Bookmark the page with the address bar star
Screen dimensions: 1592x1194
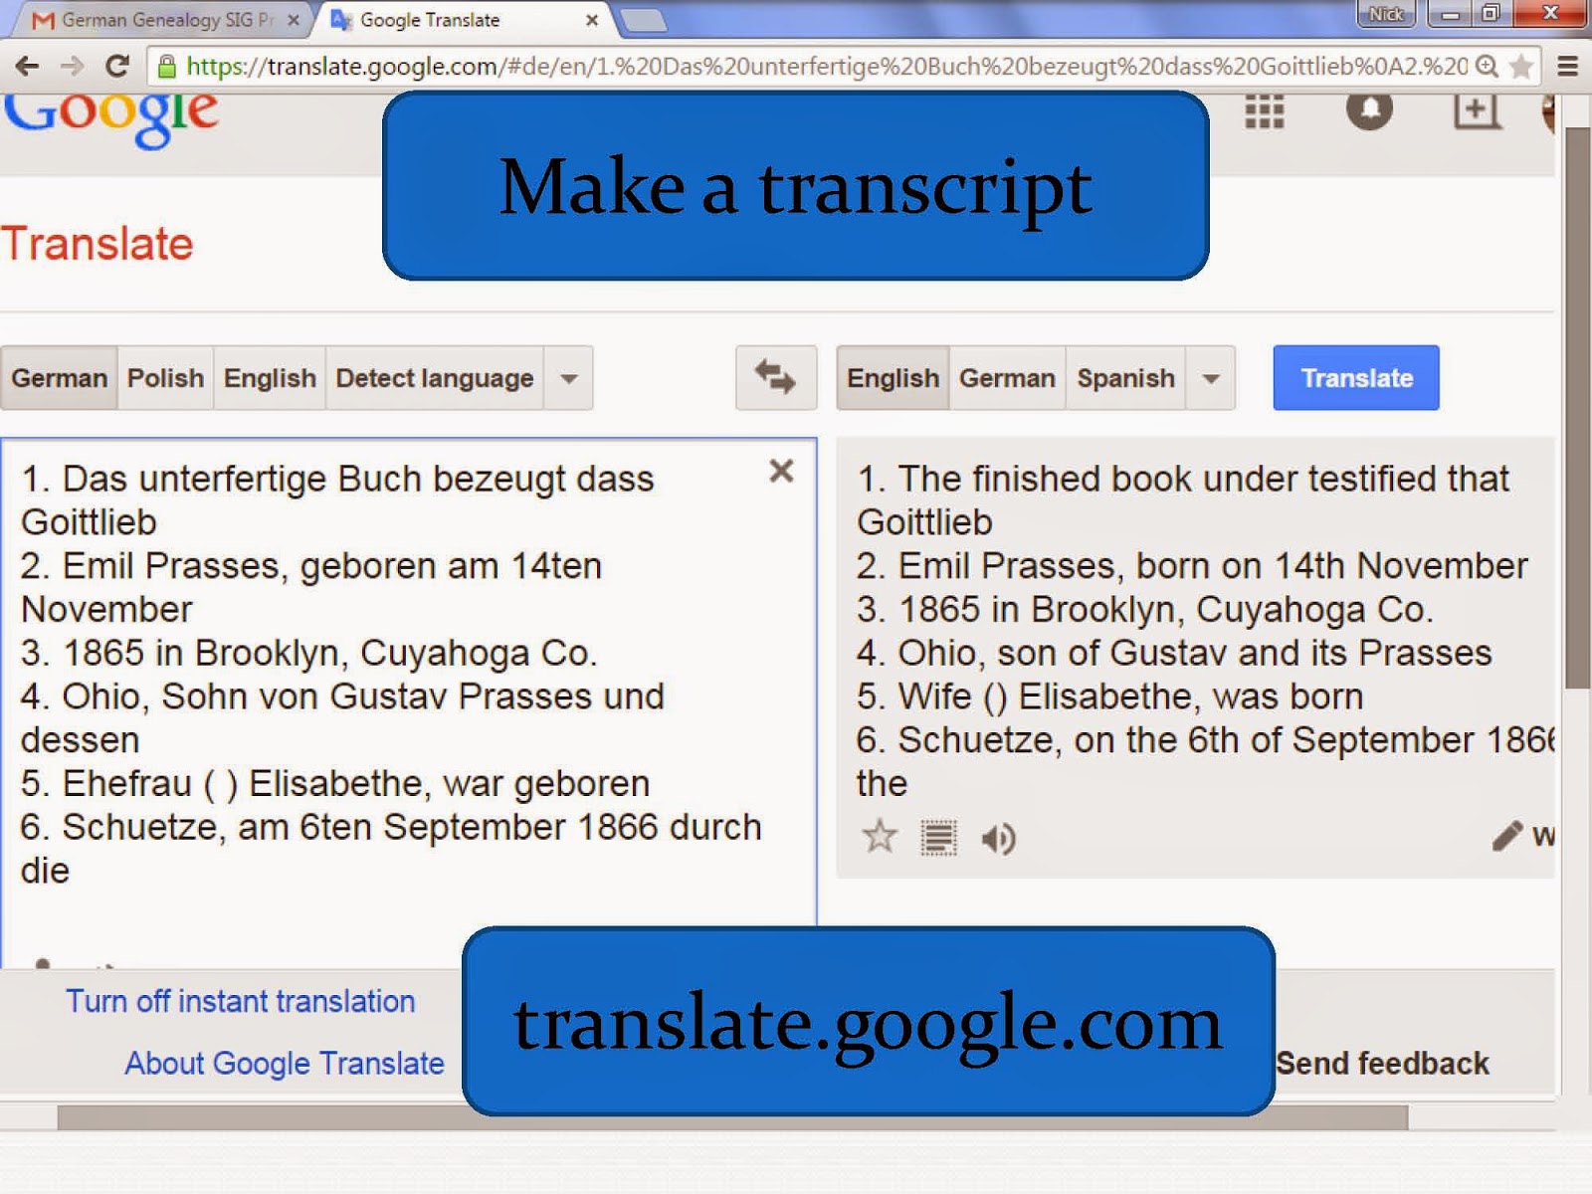pyautogui.click(x=1519, y=67)
